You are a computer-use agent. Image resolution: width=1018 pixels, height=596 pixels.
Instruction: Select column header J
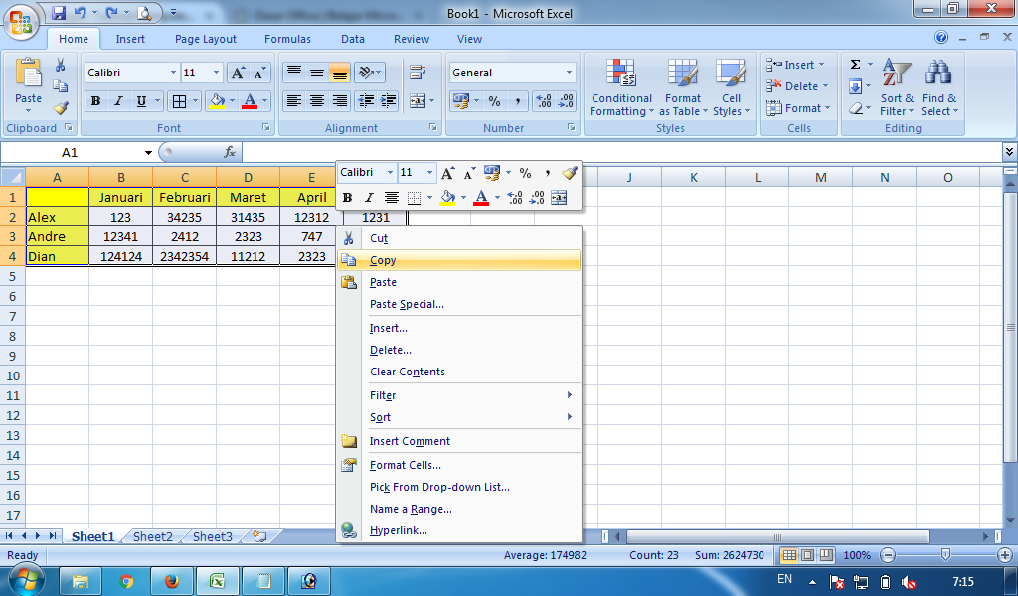coord(629,177)
